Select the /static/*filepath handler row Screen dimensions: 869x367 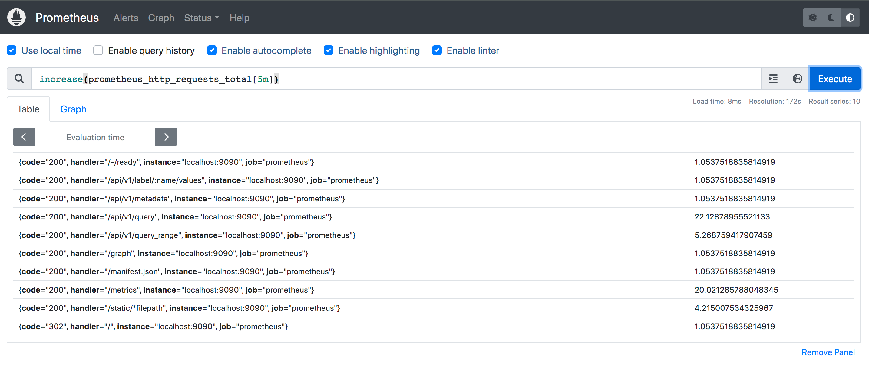434,308
